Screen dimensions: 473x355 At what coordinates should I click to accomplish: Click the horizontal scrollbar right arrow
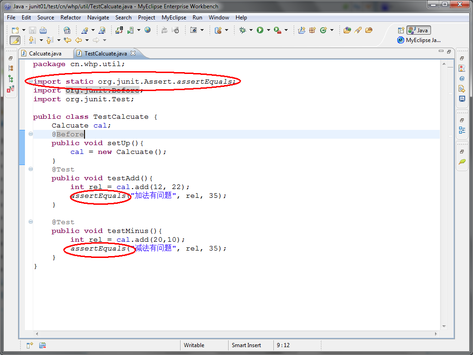(436, 334)
